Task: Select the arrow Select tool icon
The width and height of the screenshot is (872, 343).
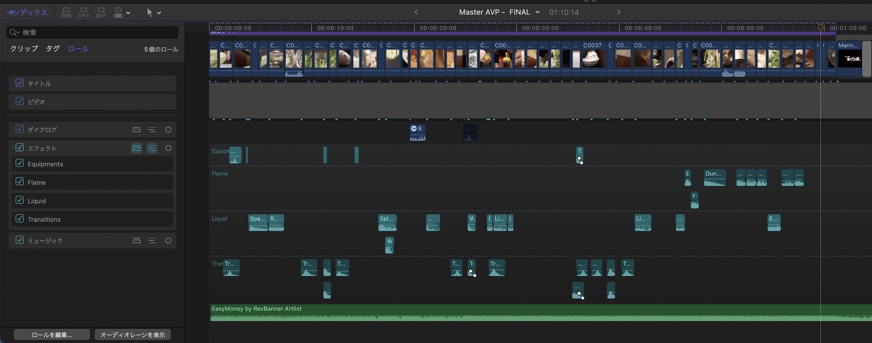Action: coord(150,13)
